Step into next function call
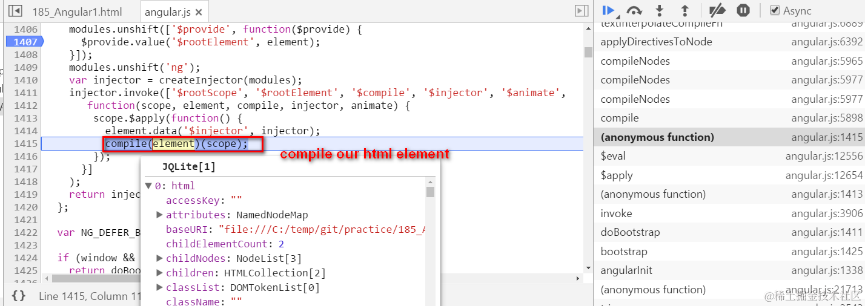The image size is (865, 306). click(660, 10)
